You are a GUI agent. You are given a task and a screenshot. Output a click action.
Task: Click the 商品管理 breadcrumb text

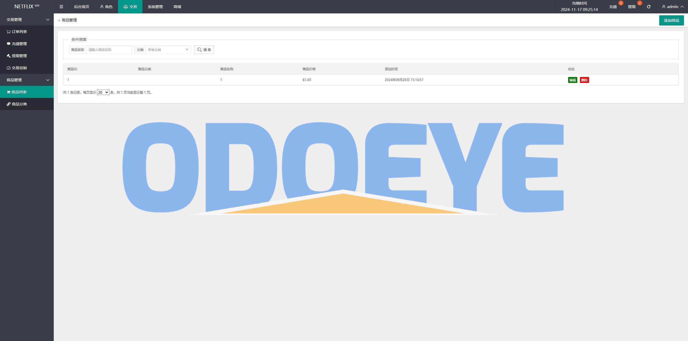pos(69,20)
